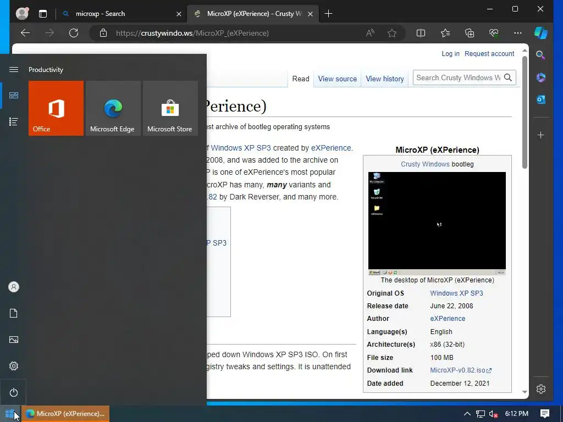The width and height of the screenshot is (563, 422).
Task: Select the View history tab
Action: 385,79
